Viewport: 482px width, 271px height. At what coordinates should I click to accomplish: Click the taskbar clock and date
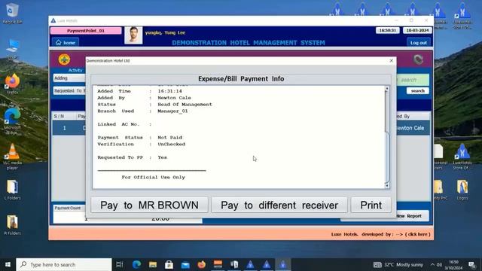click(x=453, y=265)
